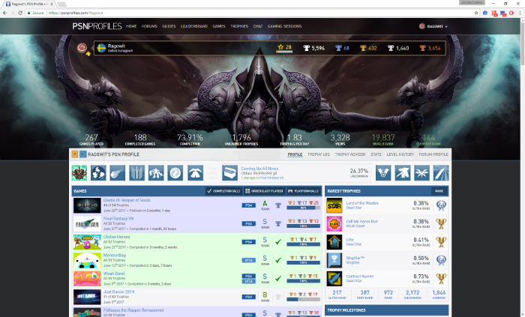Click the first recent trophy icon in strip
This screenshot has width=525, height=317.
point(79,173)
